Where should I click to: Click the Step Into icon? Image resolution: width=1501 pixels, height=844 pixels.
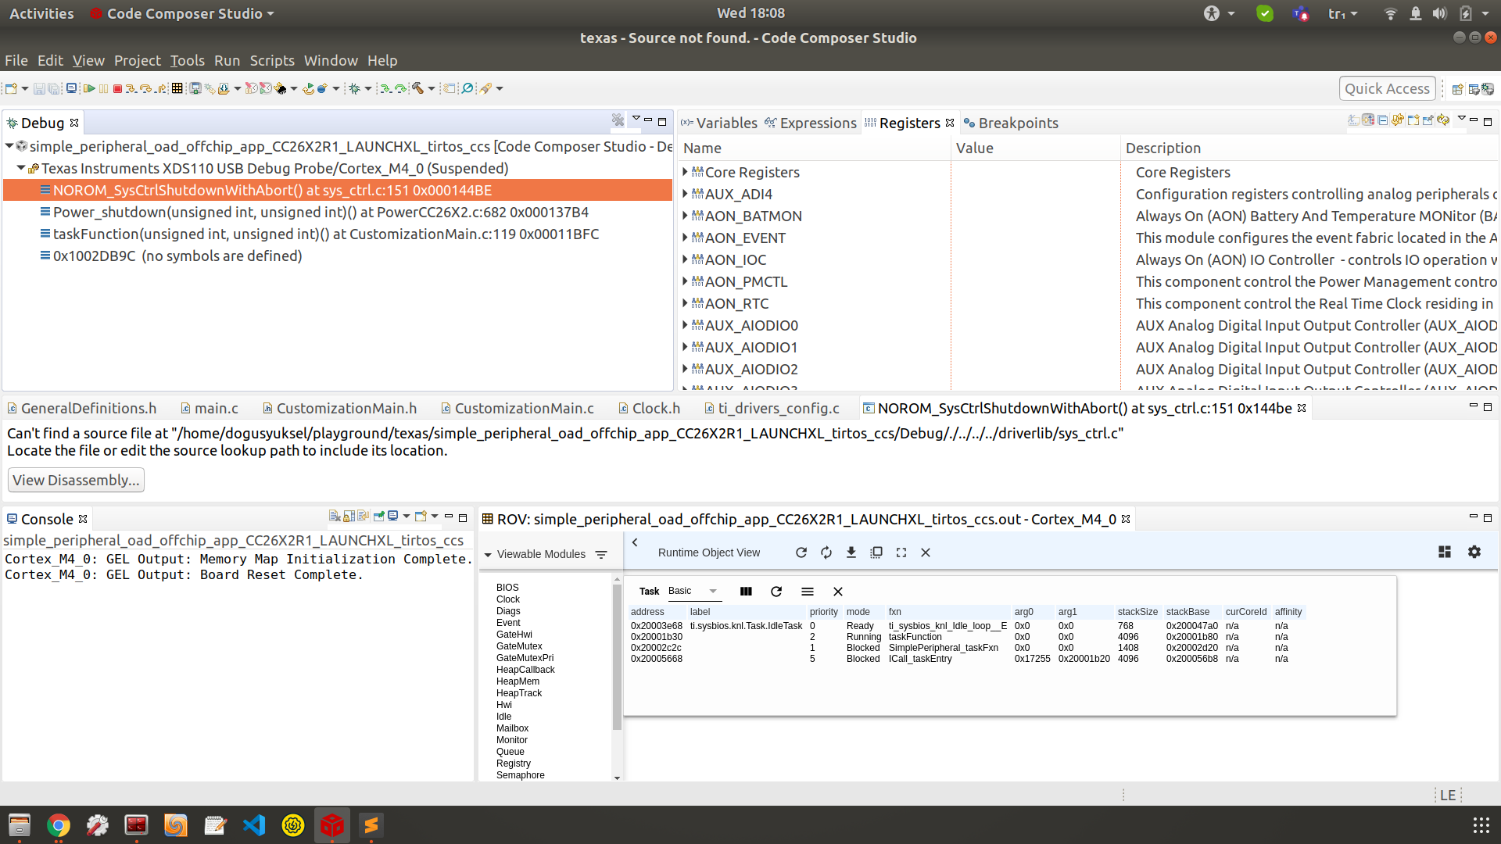[x=131, y=88]
